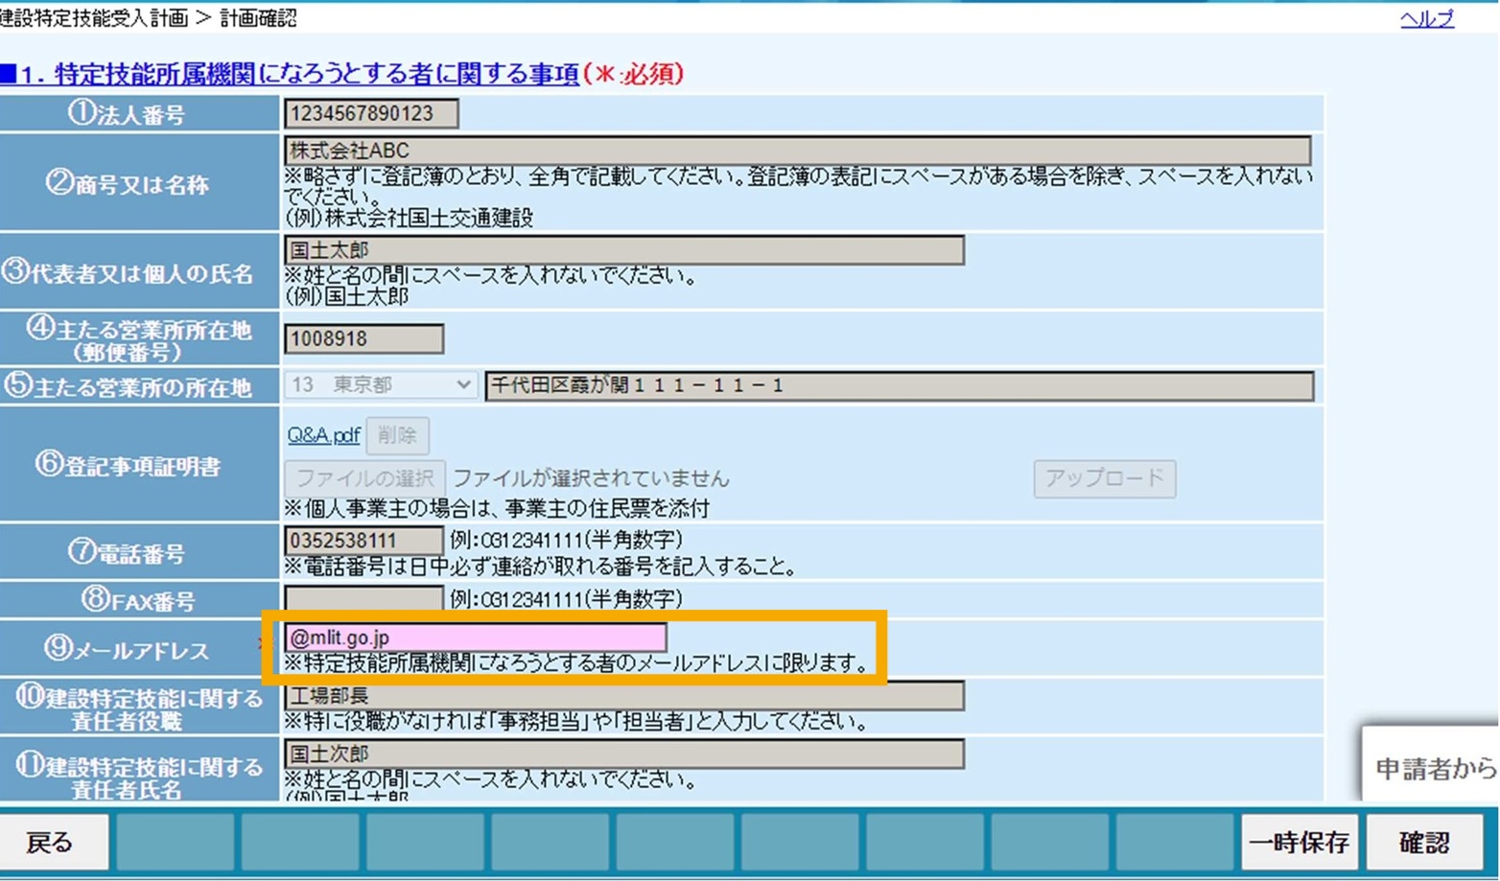Click the 確認 button
This screenshot has width=1500, height=881.
[1425, 843]
